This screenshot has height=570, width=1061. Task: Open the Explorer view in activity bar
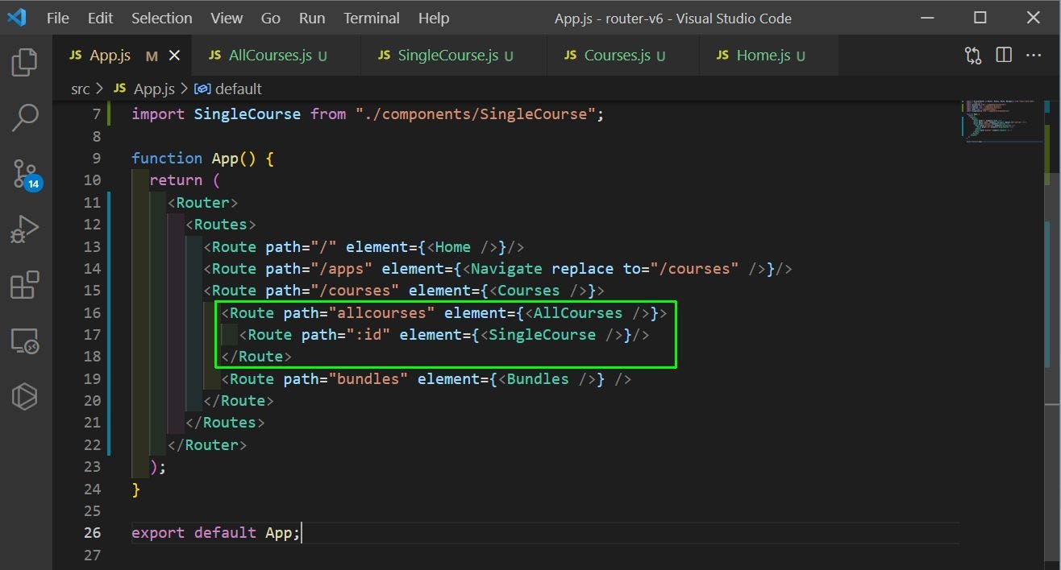point(25,63)
